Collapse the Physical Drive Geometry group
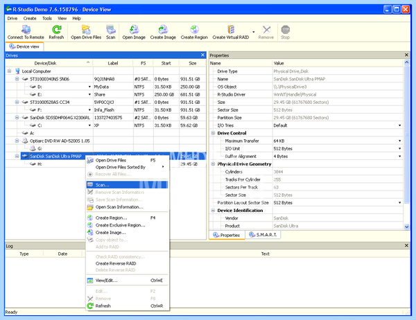 [x=213, y=164]
